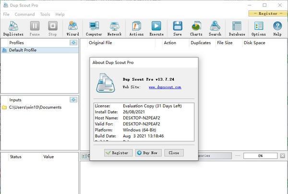
Task: Open the Options toolbar icon
Action: (x=259, y=28)
